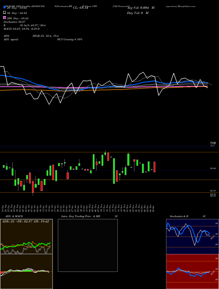
Task: Click the 'Day Vol: 0 M' label
Action: pos(138,13)
